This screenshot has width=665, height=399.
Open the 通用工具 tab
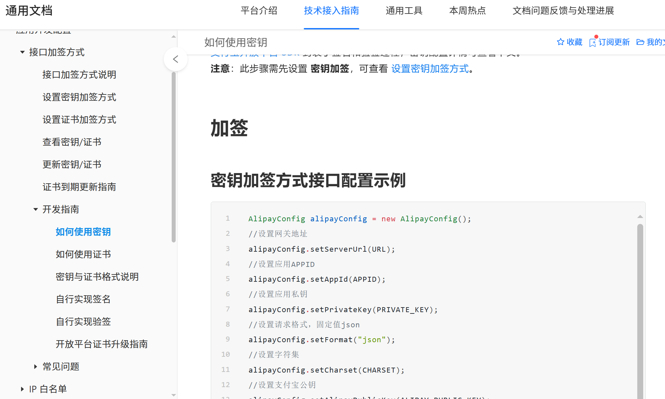tap(404, 11)
